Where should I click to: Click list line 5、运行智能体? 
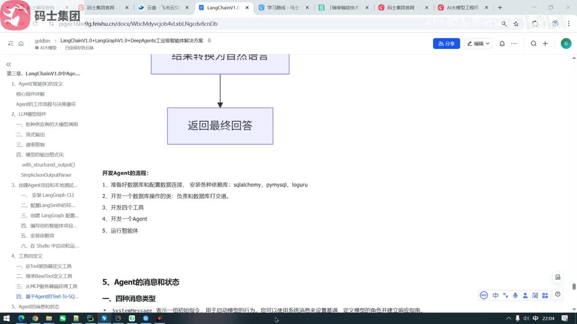(120, 230)
